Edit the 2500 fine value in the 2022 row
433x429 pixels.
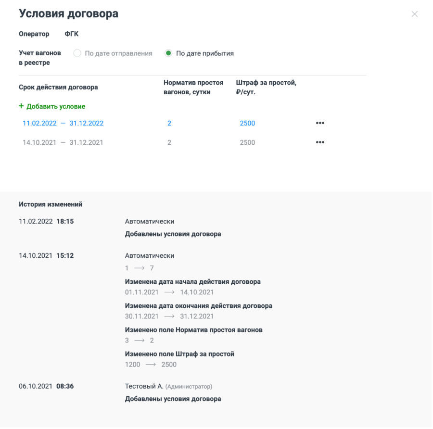[247, 123]
